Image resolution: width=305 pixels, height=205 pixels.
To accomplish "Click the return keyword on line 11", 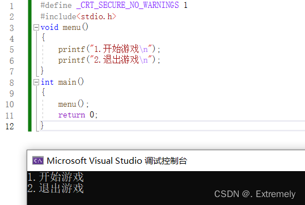I will (71, 115).
